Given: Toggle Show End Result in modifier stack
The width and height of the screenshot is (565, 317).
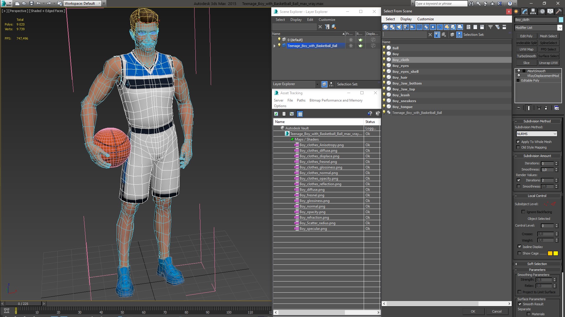Looking at the screenshot, I should [x=529, y=108].
